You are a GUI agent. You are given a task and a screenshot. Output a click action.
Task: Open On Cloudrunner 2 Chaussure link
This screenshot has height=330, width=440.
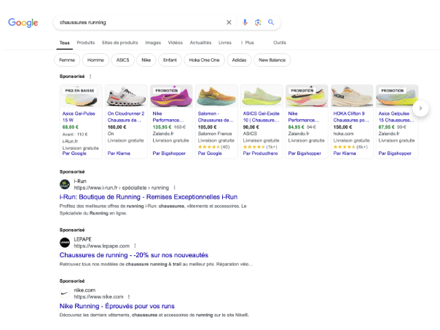126,117
